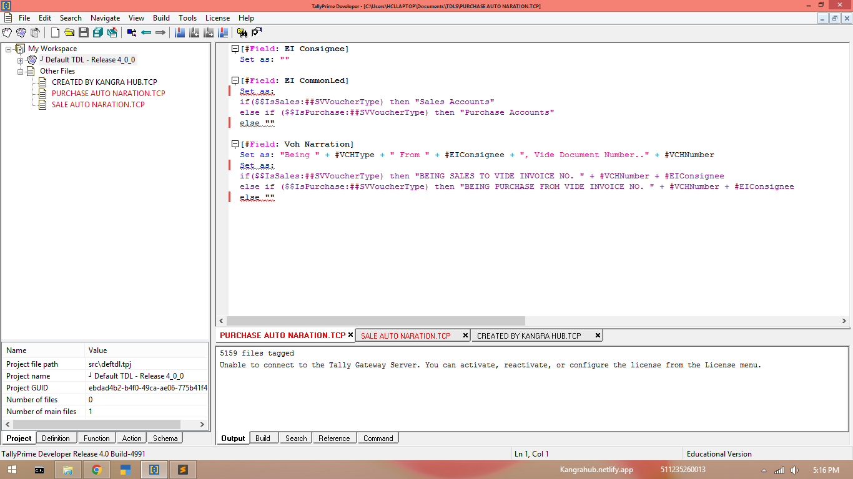Image resolution: width=853 pixels, height=479 pixels.
Task: Switch to the Definition panel tab
Action: tap(56, 438)
